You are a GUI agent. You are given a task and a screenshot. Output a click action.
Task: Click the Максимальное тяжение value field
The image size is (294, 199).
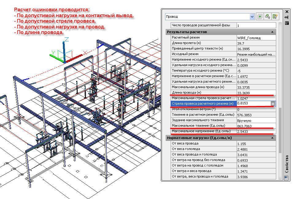point(255,126)
